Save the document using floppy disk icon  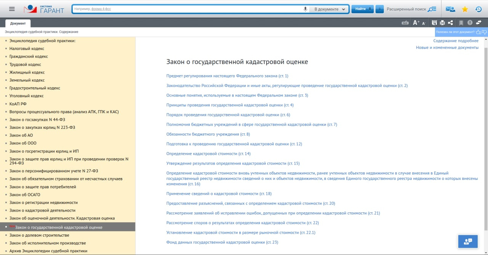click(x=434, y=23)
